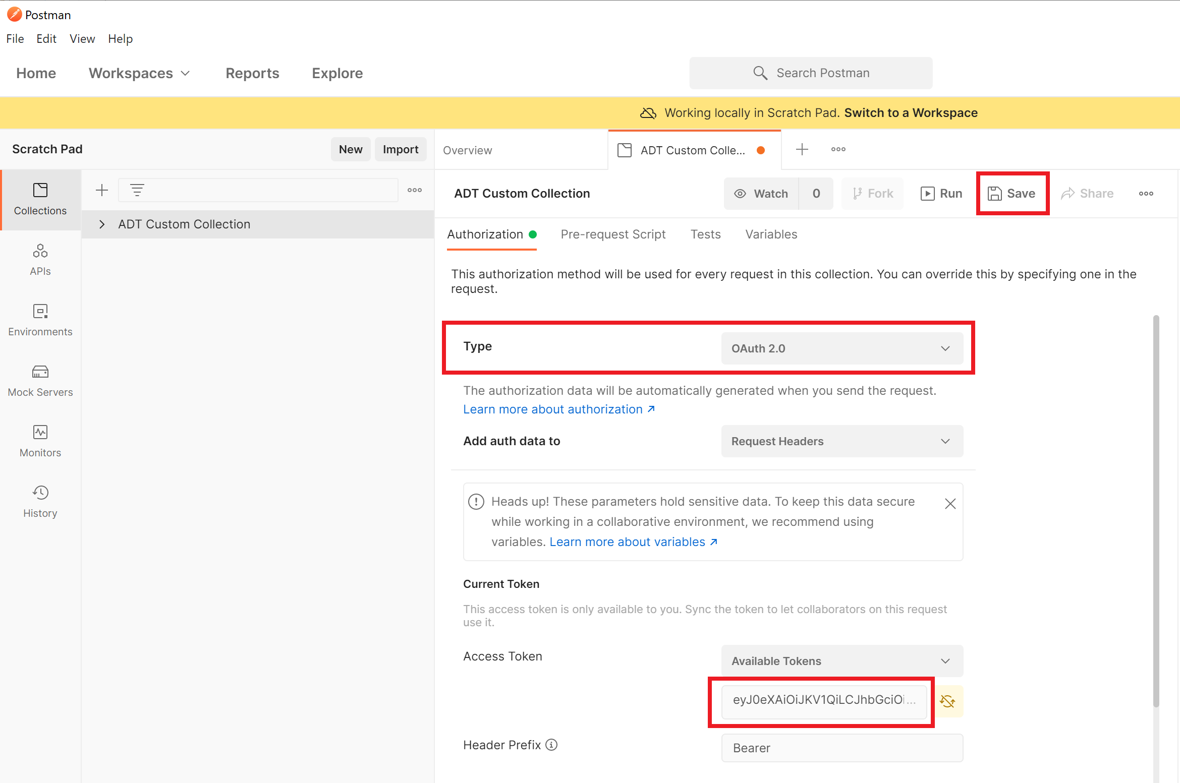Open Learn more about authorization link
Screen dimensions: 1180x783
(559, 409)
